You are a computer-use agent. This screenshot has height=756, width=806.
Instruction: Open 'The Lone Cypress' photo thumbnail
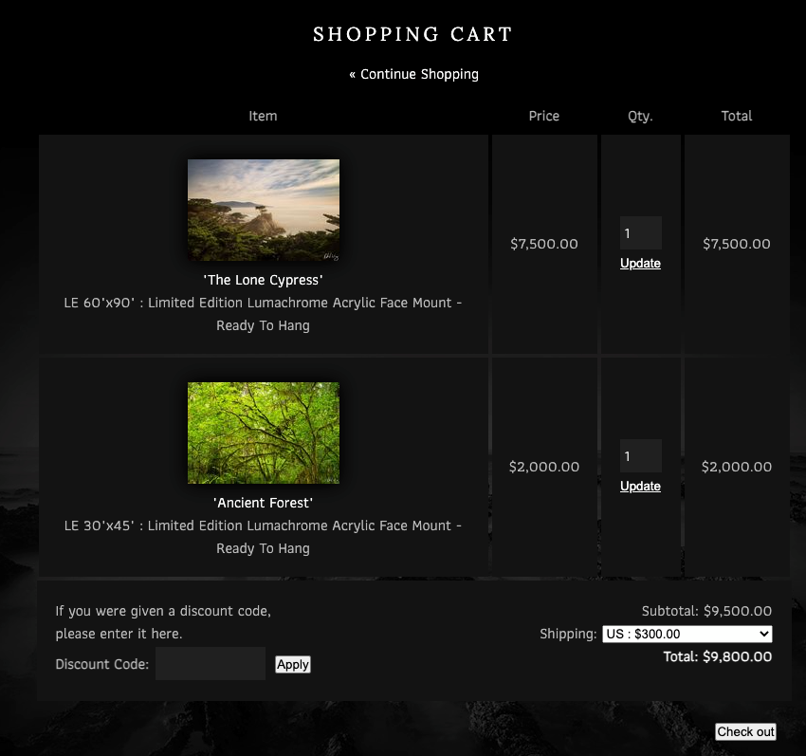click(264, 210)
